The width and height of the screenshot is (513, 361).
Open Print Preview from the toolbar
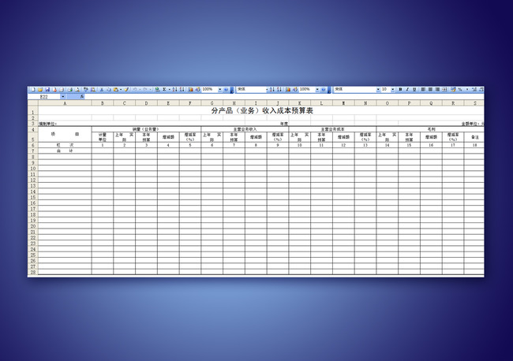pos(77,90)
